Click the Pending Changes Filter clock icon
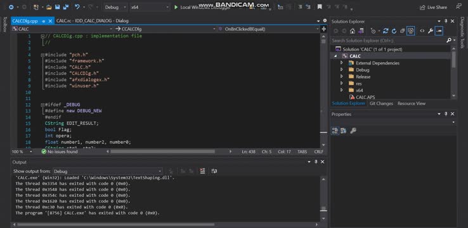This screenshot has width=468, height=228. [374, 30]
